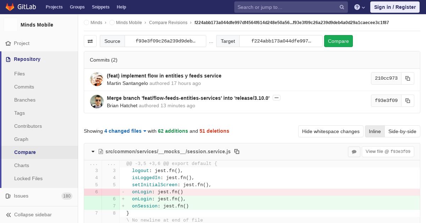Open author Martin Santangelo's profile
Image resolution: width=426 pixels, height=223 pixels.
coord(127,84)
